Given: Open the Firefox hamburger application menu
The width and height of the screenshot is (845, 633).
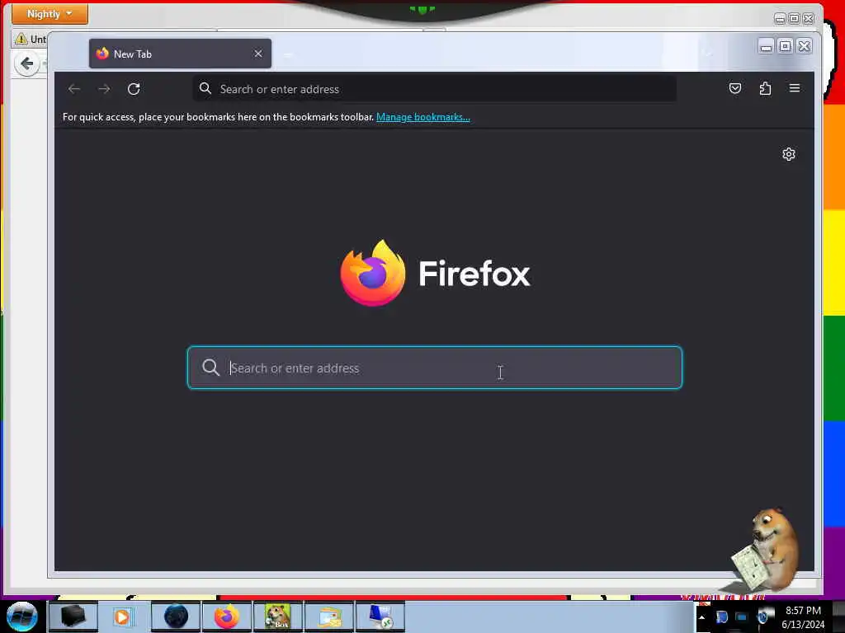Looking at the screenshot, I should pyautogui.click(x=795, y=88).
